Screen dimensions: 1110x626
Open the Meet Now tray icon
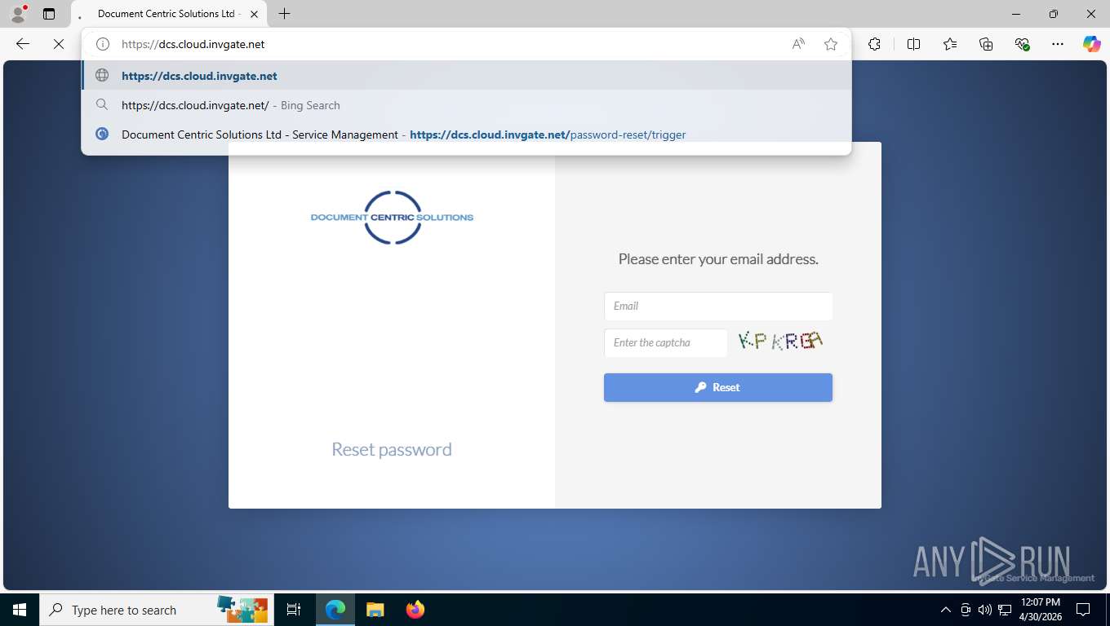click(x=966, y=610)
